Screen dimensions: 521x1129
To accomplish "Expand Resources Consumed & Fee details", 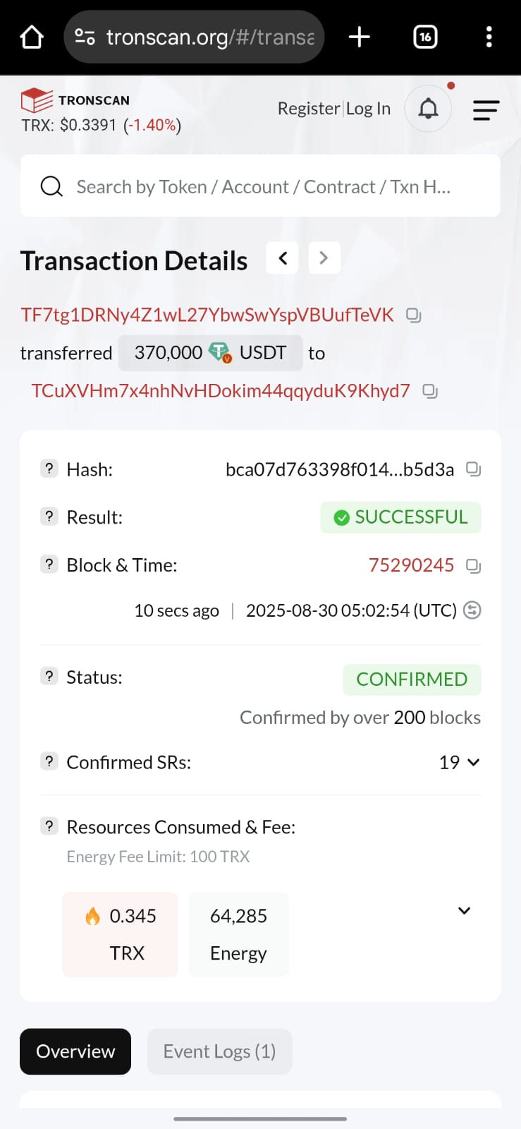I will tap(464, 910).
